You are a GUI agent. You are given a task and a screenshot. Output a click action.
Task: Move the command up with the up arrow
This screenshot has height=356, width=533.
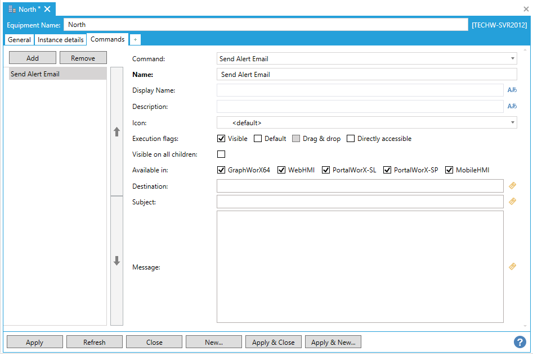pyautogui.click(x=117, y=132)
